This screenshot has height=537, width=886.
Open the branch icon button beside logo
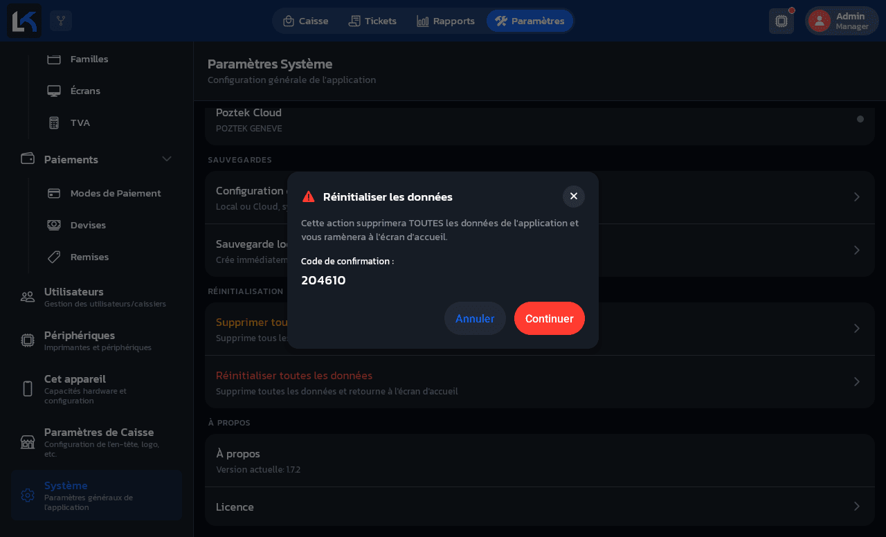pos(61,21)
